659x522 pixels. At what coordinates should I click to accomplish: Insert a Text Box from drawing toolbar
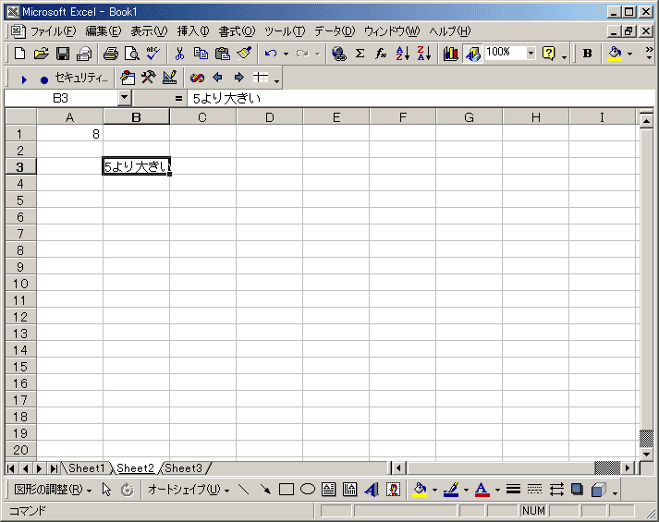(x=329, y=490)
